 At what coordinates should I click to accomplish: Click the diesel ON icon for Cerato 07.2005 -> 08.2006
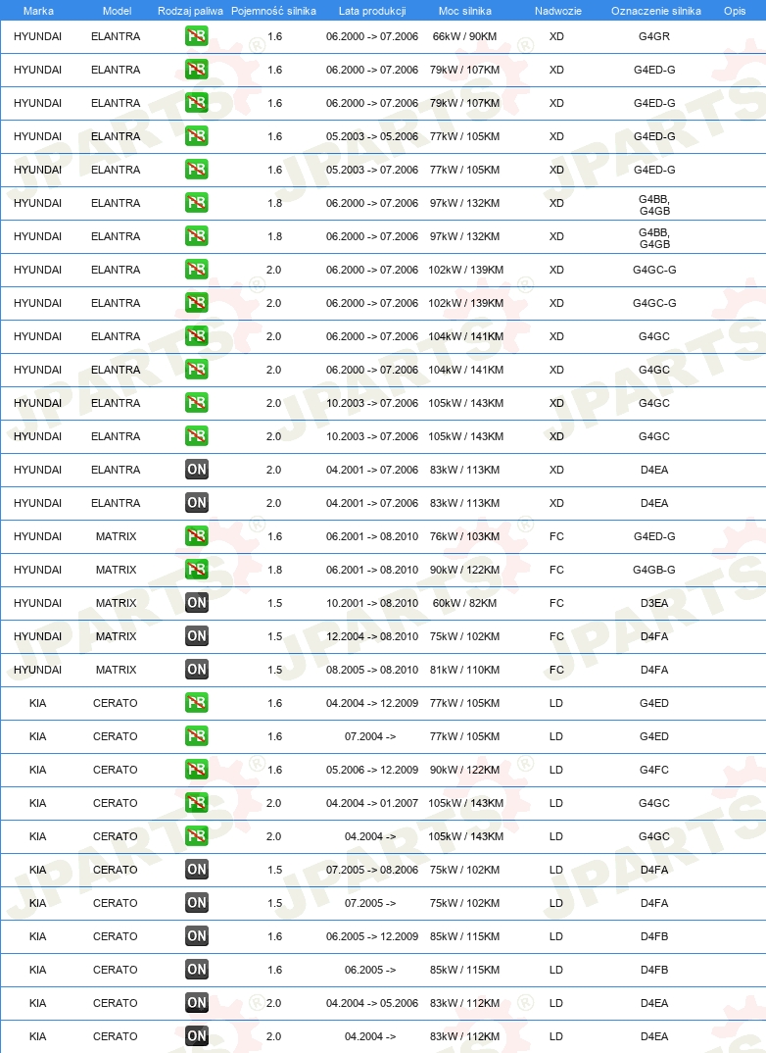pos(197,870)
